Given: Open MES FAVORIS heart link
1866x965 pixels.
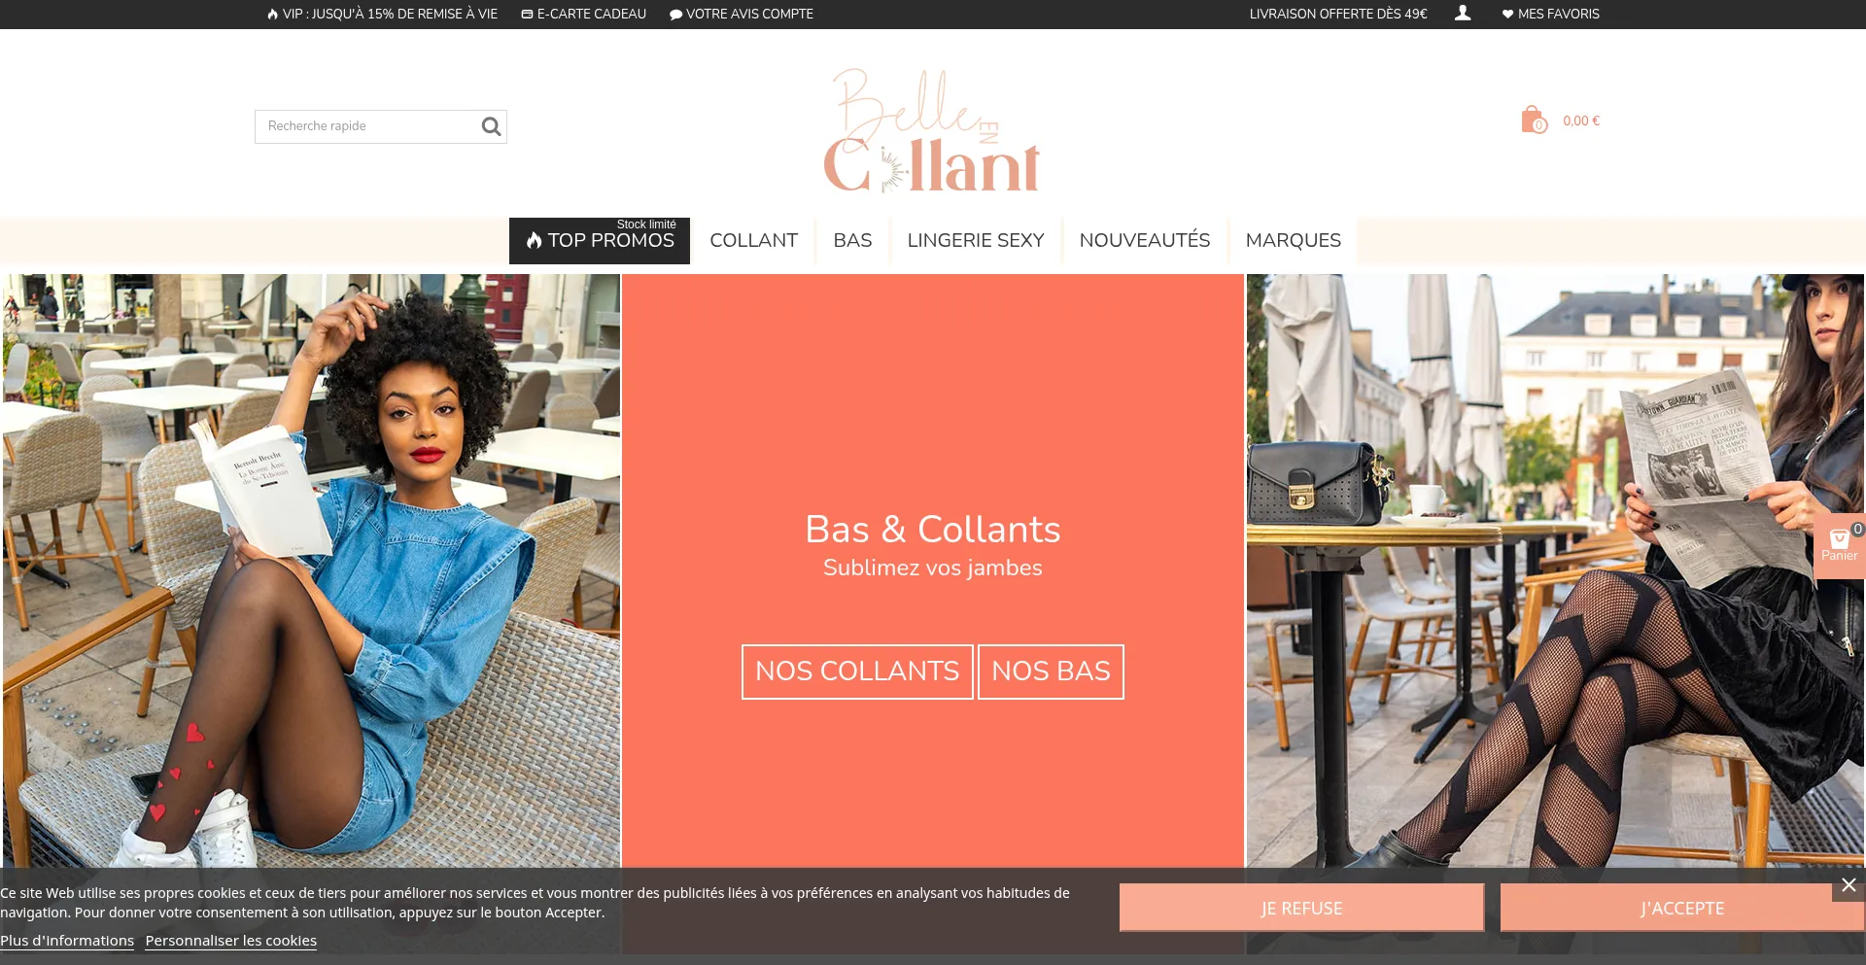Looking at the screenshot, I should click(x=1550, y=14).
